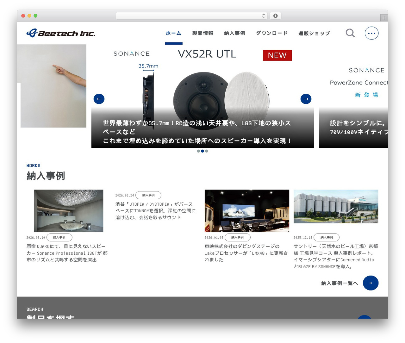Open the 製品情報 navigation item
The height and width of the screenshot is (343, 405).
point(202,33)
